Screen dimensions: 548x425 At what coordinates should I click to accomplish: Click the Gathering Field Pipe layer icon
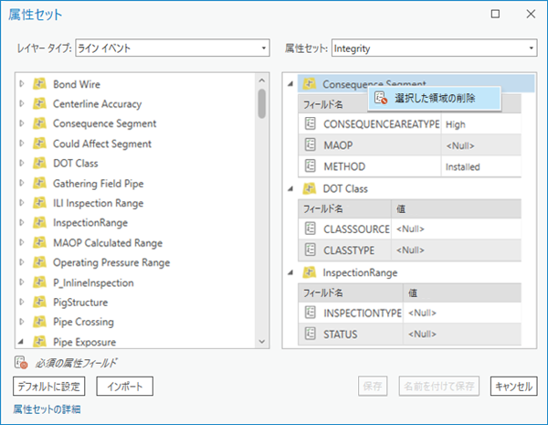pos(39,183)
